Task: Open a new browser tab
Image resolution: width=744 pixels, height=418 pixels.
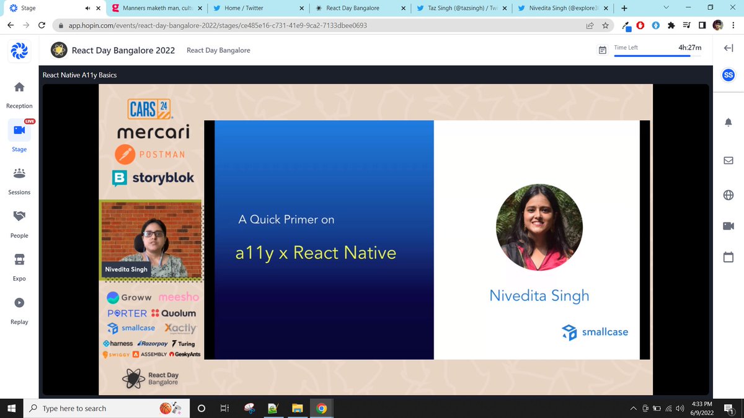Action: [x=624, y=8]
